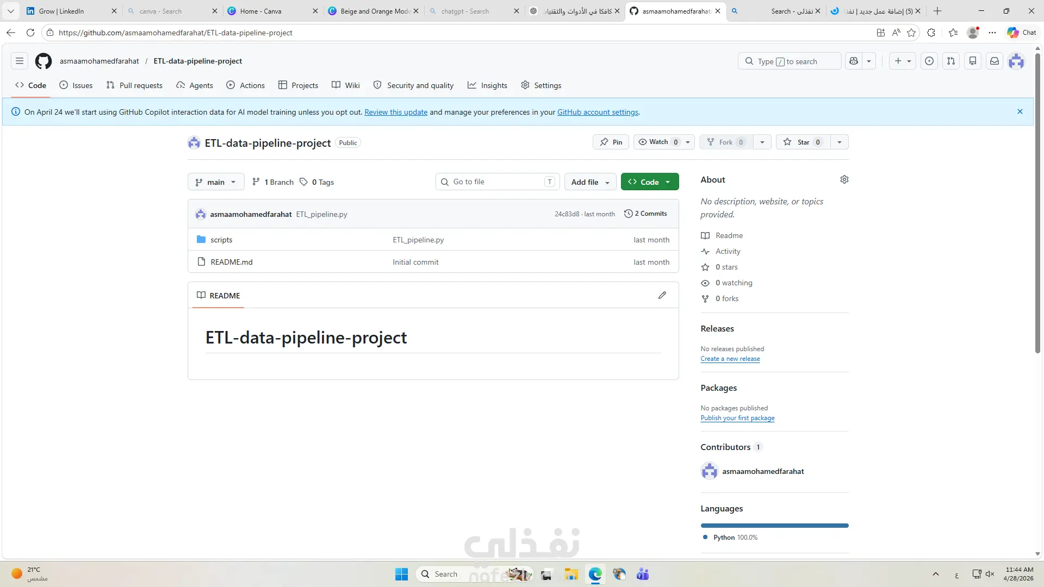Click the Python language bar
1044x587 pixels.
[x=775, y=526]
